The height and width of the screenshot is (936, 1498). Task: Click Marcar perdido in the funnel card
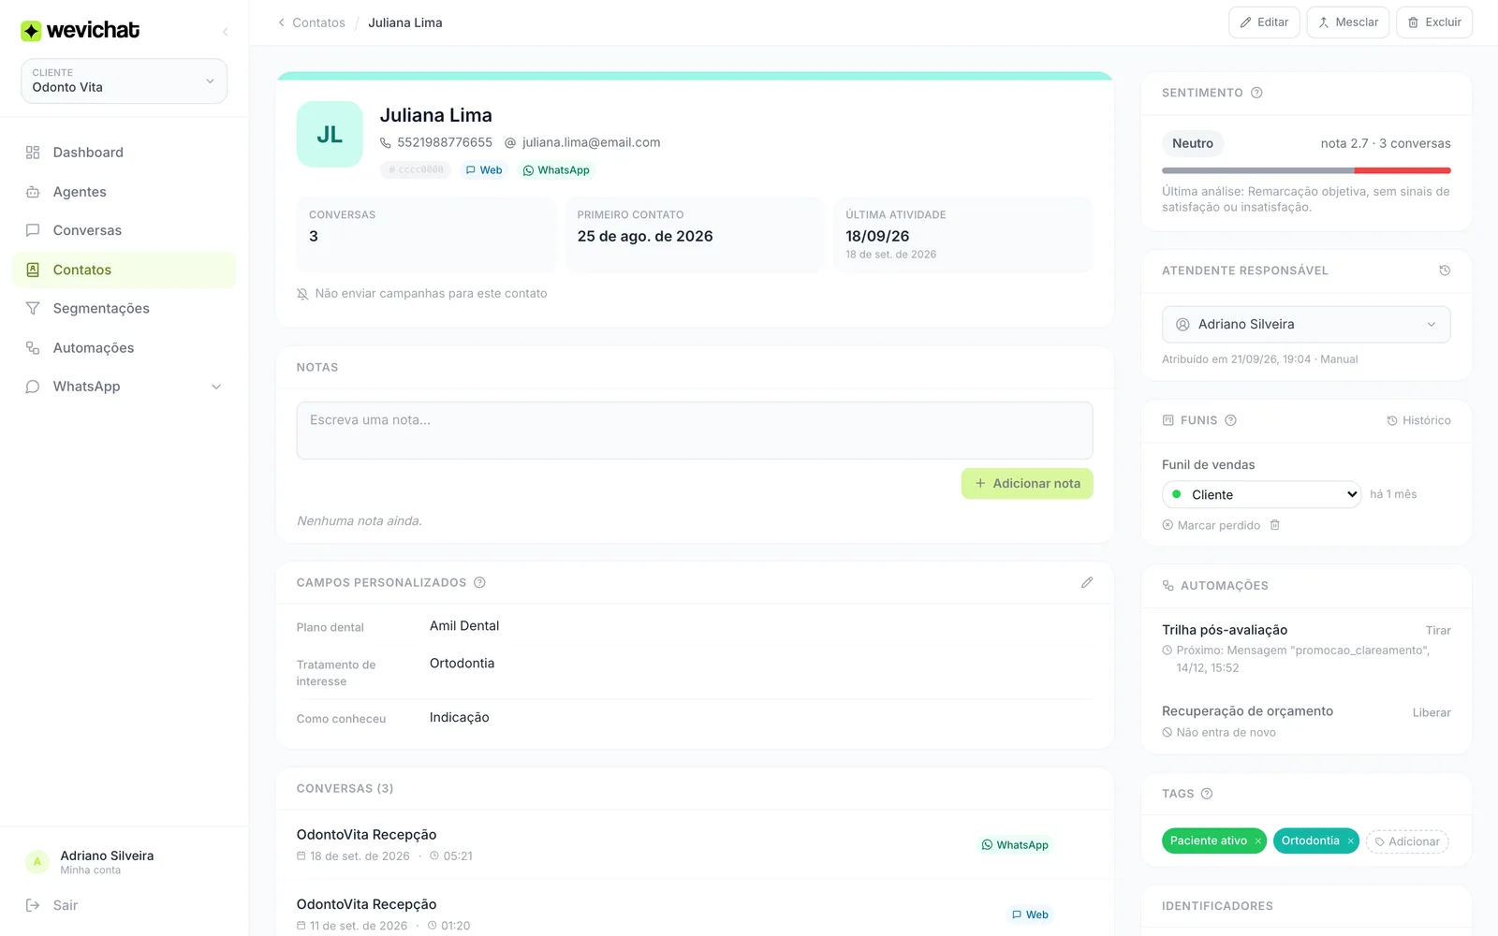coord(1212,525)
